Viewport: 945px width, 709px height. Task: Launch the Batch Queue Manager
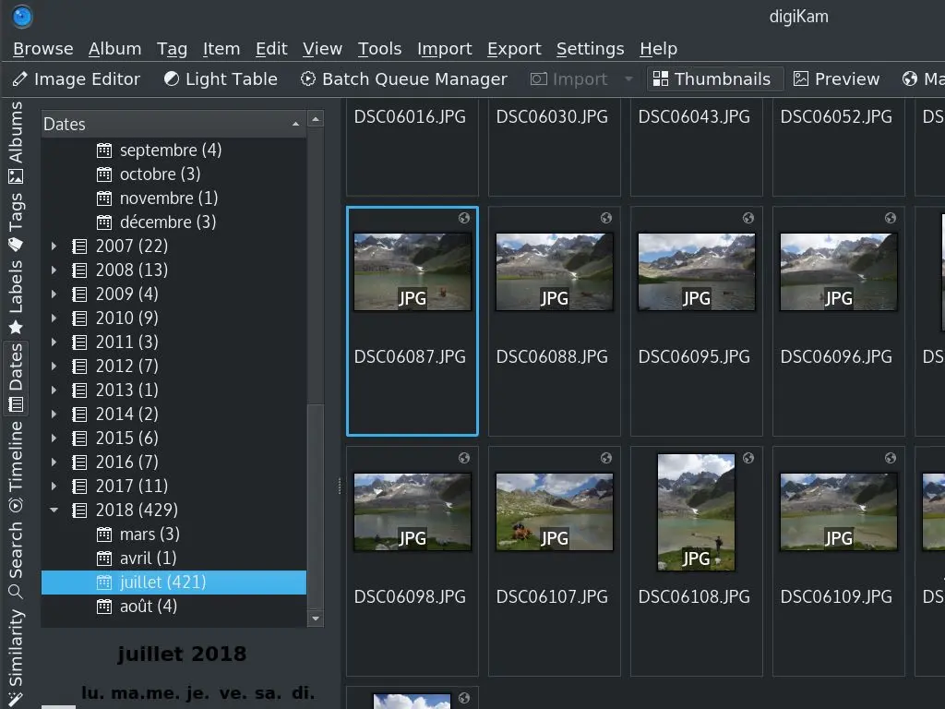[x=403, y=78]
